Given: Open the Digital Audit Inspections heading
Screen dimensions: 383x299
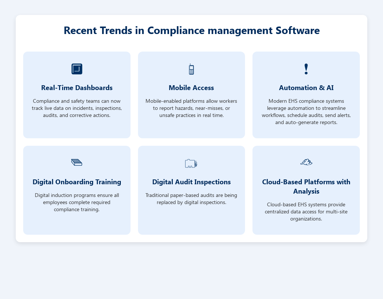Looking at the screenshot, I should (191, 182).
